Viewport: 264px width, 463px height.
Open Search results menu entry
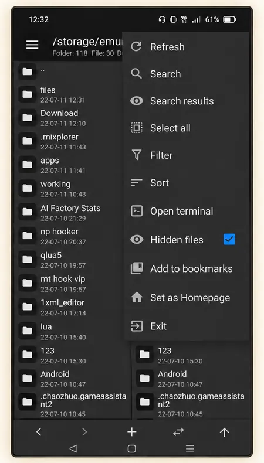pyautogui.click(x=186, y=101)
